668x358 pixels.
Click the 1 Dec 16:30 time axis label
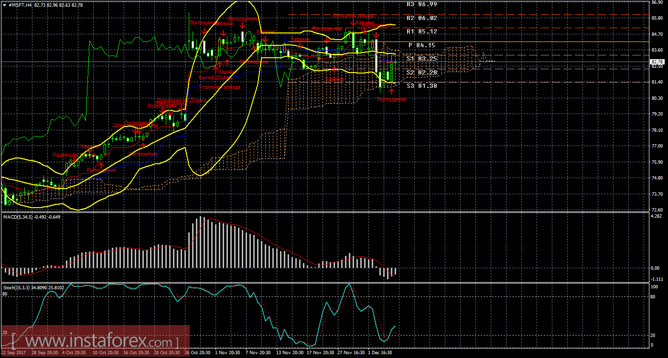(380, 353)
